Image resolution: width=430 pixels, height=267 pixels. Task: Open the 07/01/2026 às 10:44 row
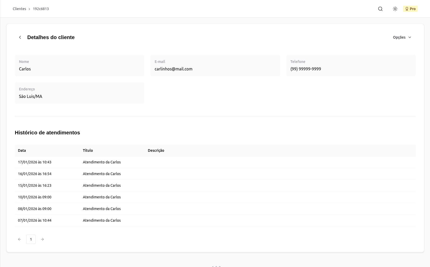[35, 220]
